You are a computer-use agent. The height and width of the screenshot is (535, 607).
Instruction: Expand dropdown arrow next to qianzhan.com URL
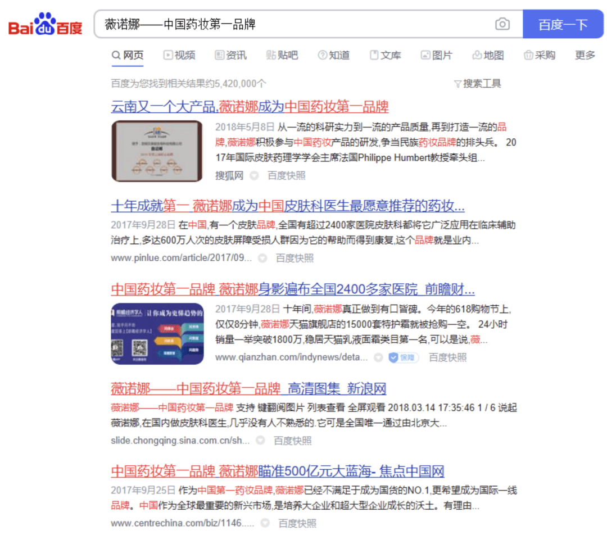coord(378,358)
